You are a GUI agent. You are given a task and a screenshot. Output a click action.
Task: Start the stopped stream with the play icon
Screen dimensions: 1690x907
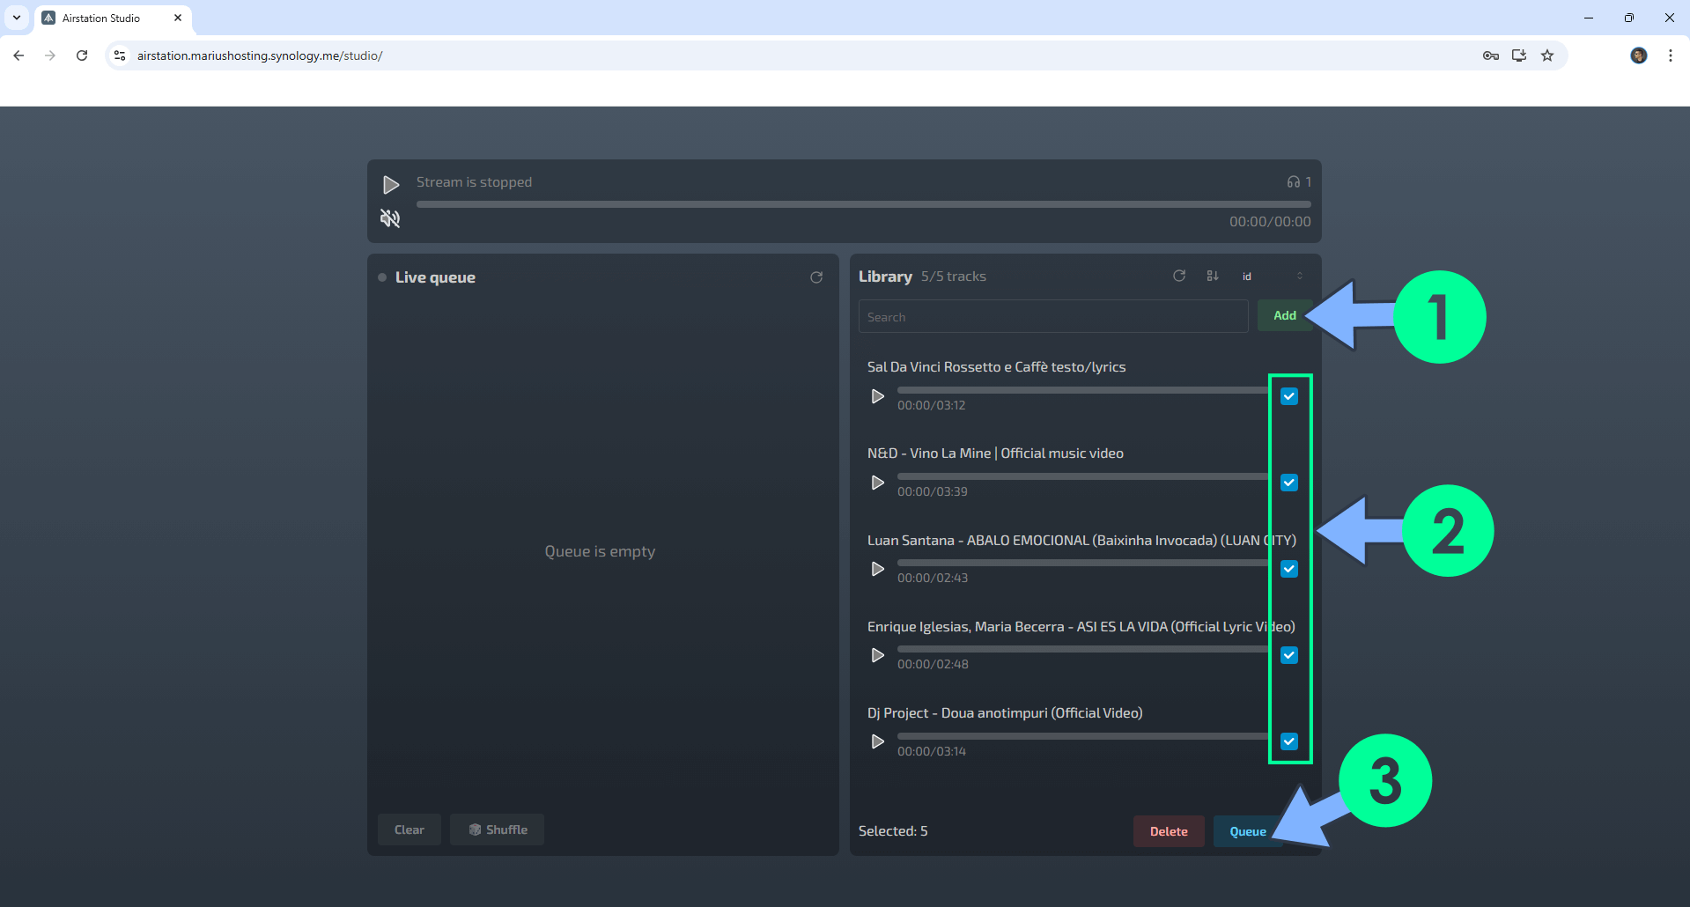(391, 184)
